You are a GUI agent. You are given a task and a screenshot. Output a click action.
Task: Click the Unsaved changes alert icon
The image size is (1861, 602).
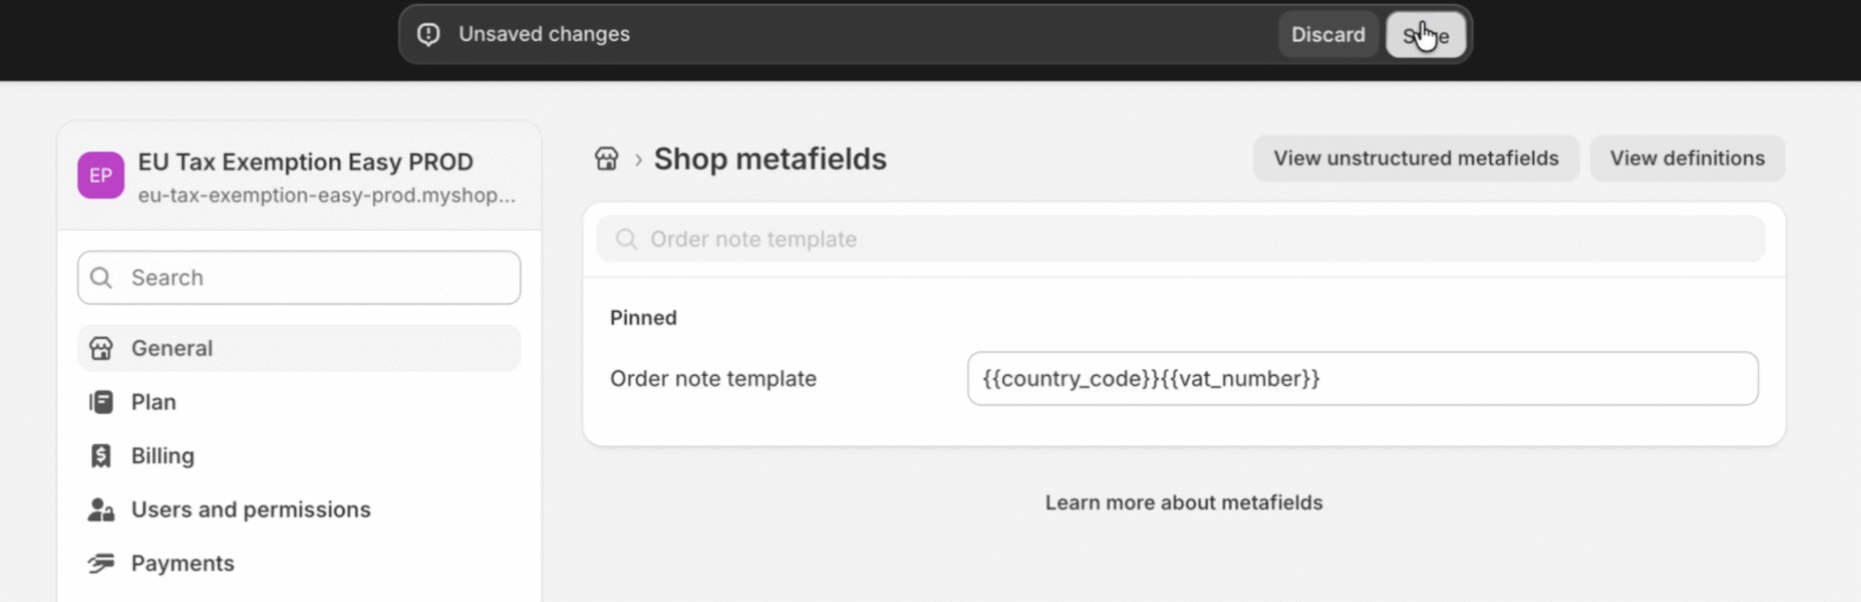pos(429,34)
